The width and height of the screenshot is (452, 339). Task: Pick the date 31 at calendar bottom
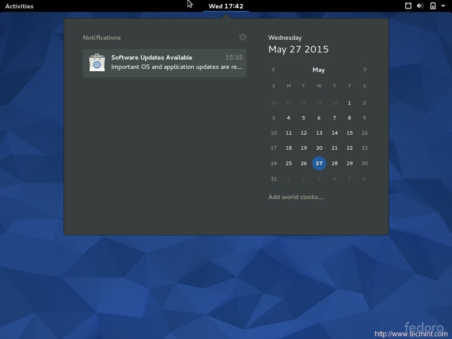(x=273, y=178)
